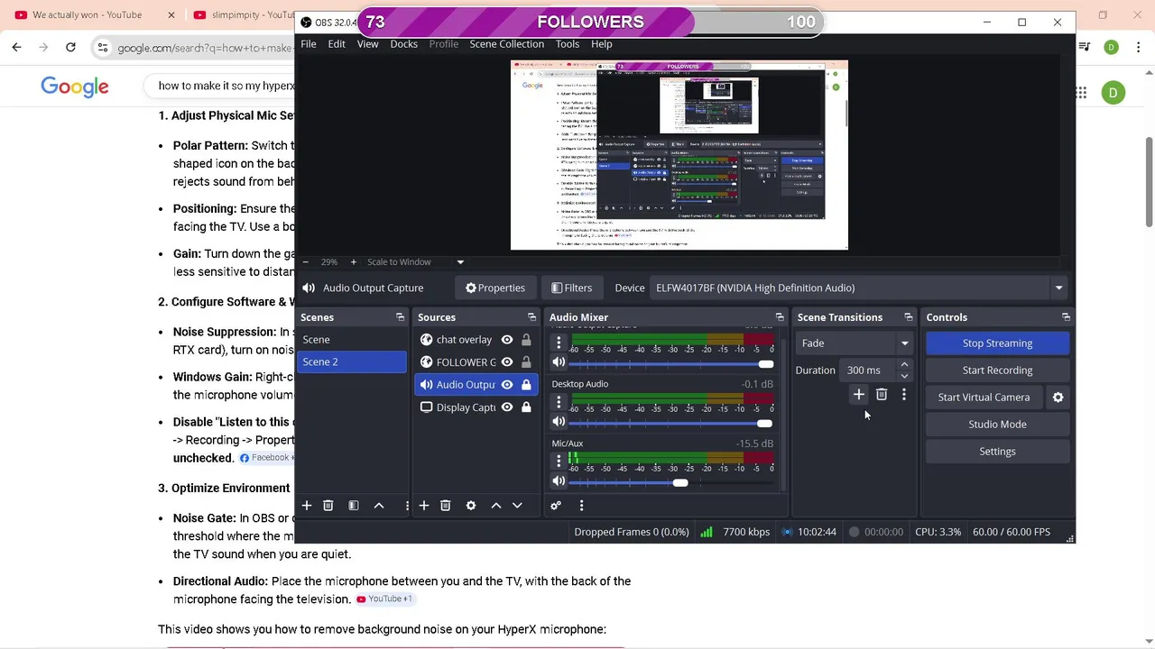Screen dimensions: 1155x649
Task: Zoom out preview with minus icon
Action: [306, 262]
